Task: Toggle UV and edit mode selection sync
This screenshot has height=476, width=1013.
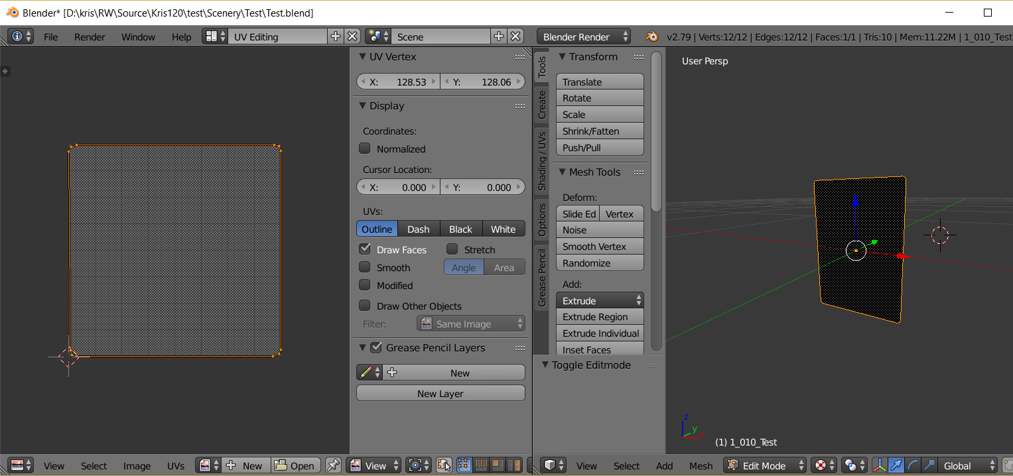Action: click(x=444, y=465)
